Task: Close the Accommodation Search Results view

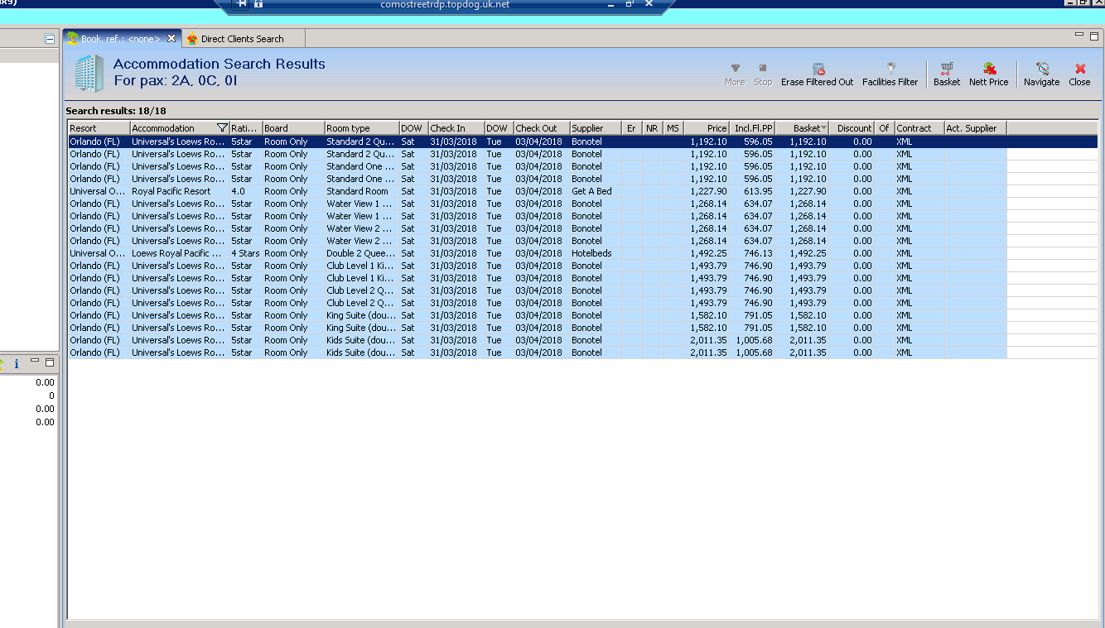Action: 1080,74
